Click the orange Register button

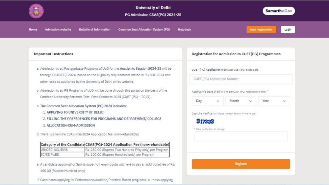point(241,164)
